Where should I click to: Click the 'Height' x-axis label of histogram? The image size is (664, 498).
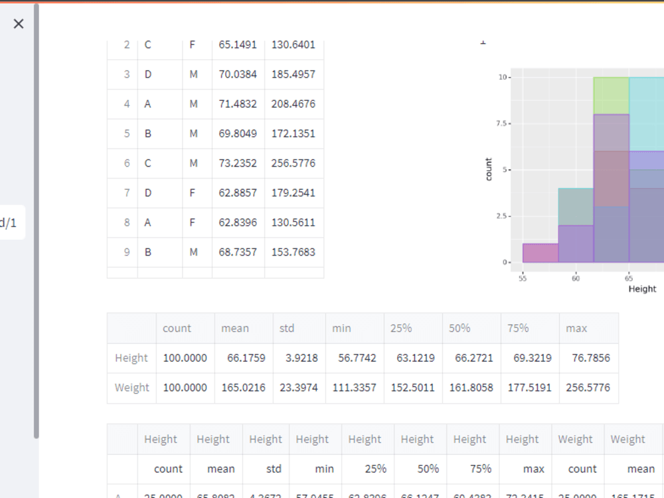coord(642,289)
